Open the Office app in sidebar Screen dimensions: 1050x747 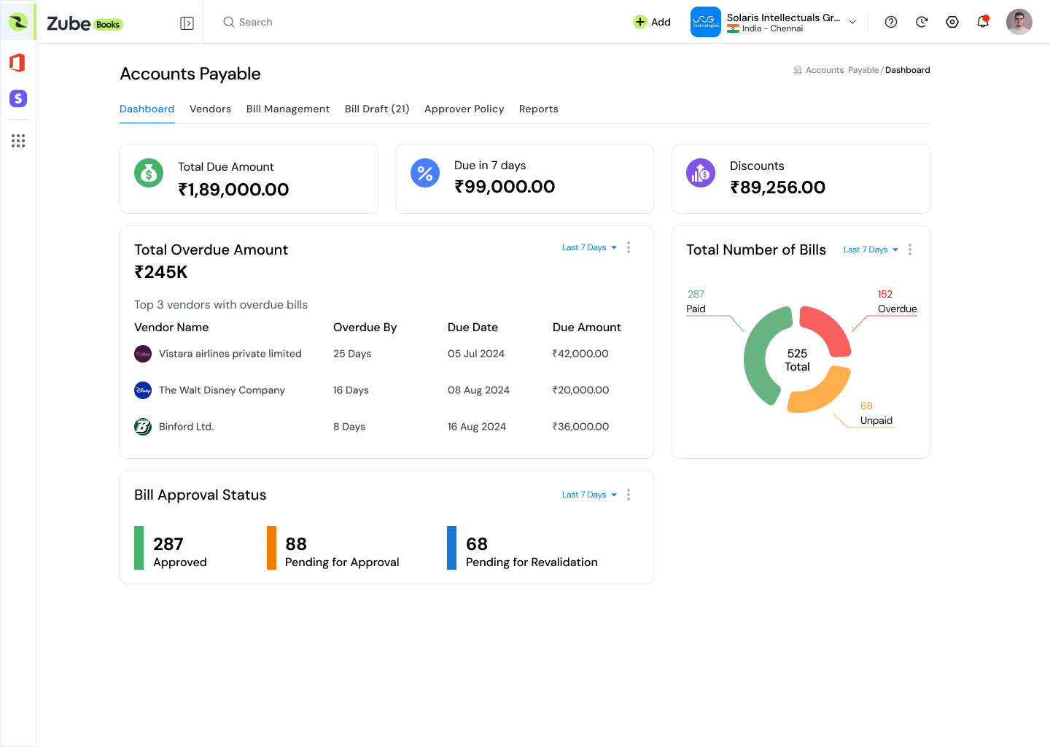pos(17,63)
